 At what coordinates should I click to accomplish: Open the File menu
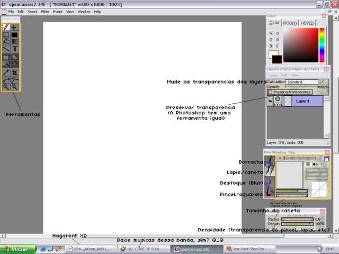pyautogui.click(x=11, y=12)
